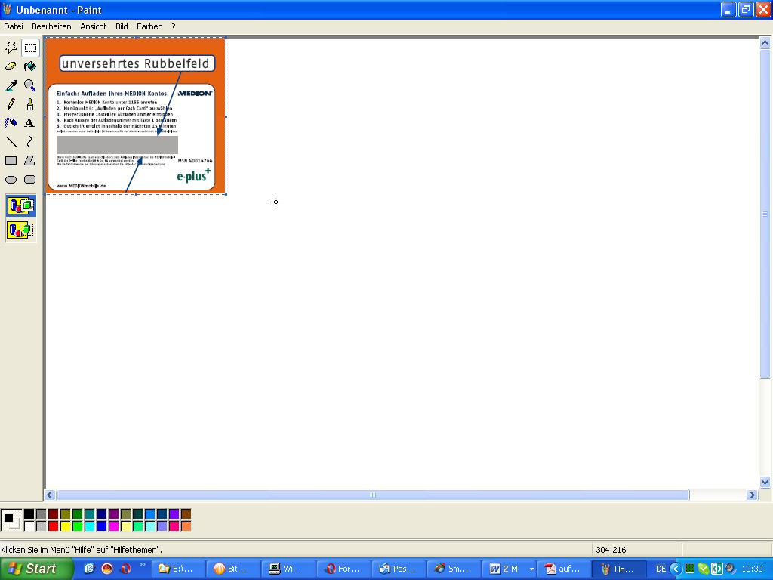
Task: Select the Polygon tool
Action: tap(30, 161)
